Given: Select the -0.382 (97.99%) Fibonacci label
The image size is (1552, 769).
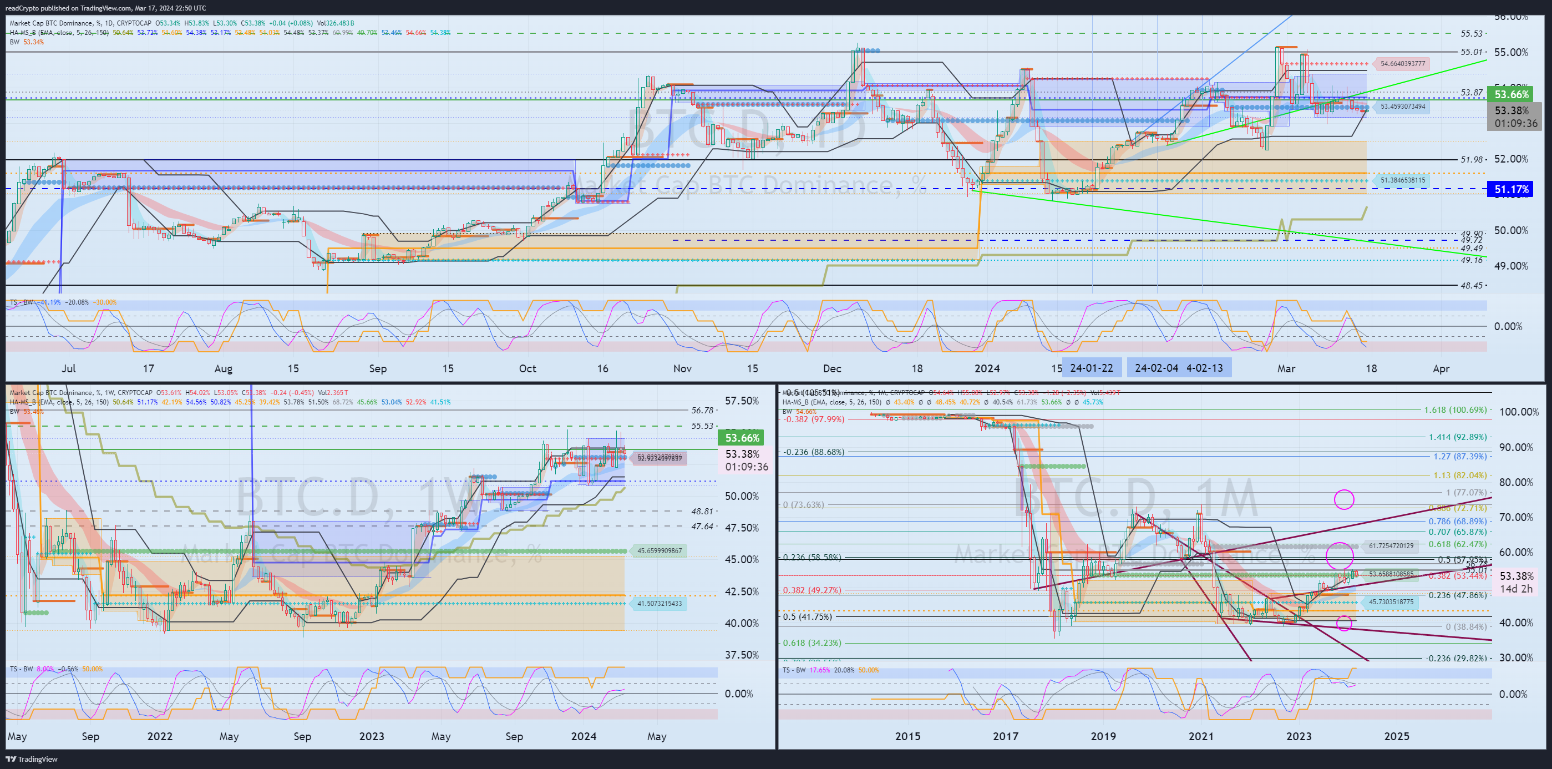Looking at the screenshot, I should pyautogui.click(x=814, y=419).
